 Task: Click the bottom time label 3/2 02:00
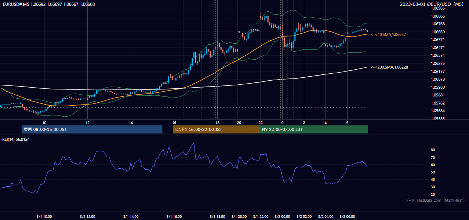click(x=304, y=217)
